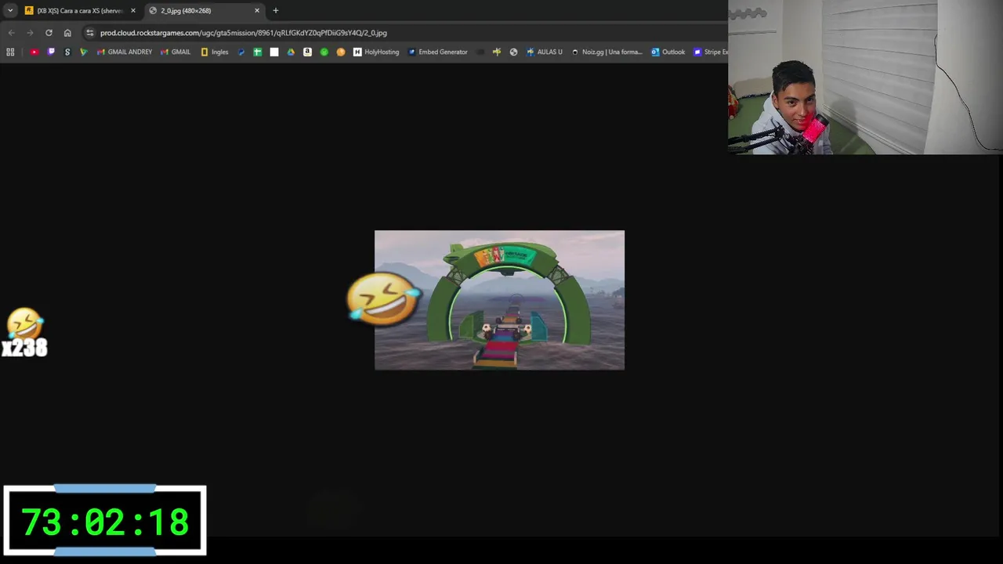
Task: Go forward to next page
Action: [x=30, y=33]
